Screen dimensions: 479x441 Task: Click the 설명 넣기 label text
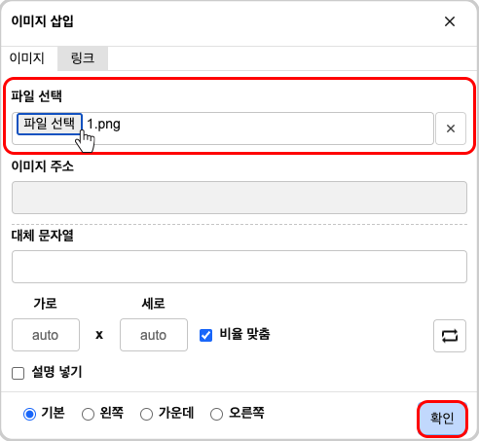[56, 372]
